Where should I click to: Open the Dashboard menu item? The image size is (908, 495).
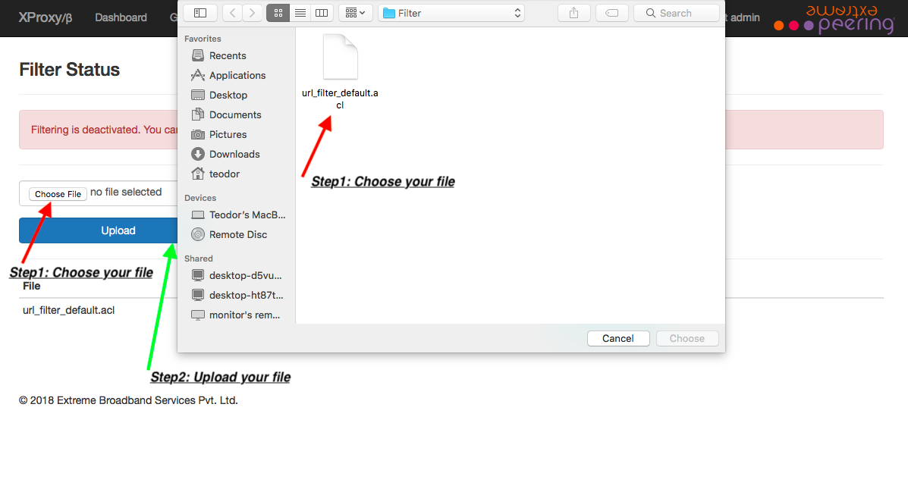click(121, 17)
